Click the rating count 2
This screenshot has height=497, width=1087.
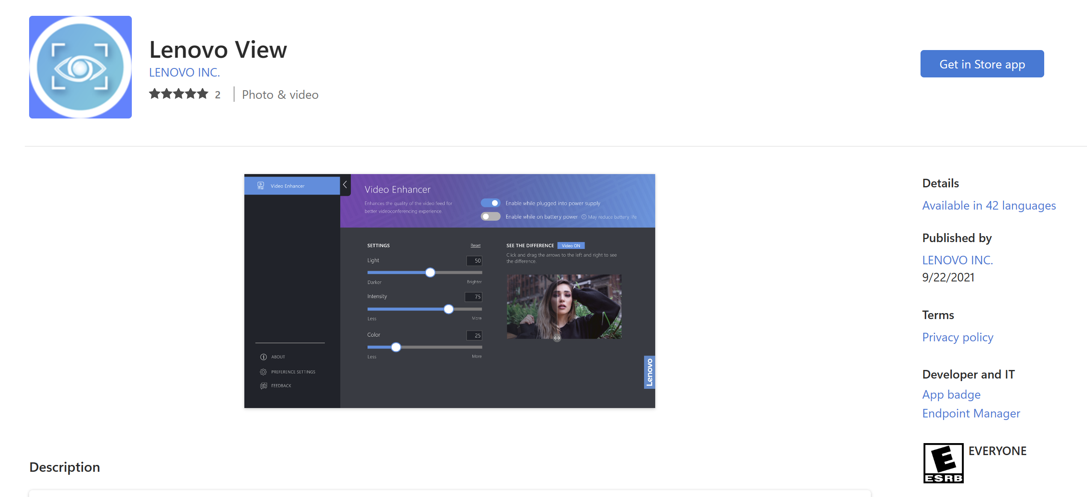tap(218, 95)
